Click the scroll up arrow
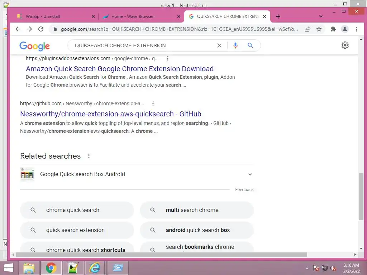Viewport: 367px width, 275px height. [361, 39]
